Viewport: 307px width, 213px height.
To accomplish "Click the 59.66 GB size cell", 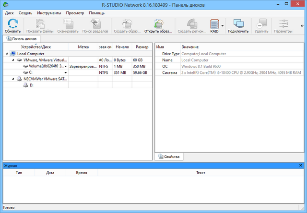I will pyautogui.click(x=142, y=72).
